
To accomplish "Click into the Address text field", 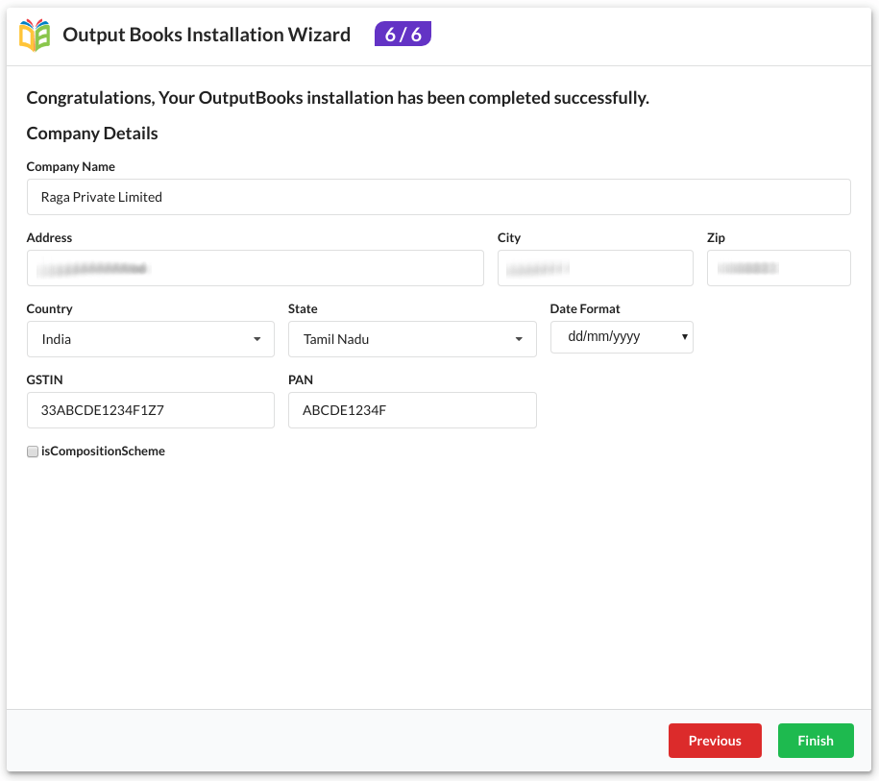I will click(x=256, y=268).
